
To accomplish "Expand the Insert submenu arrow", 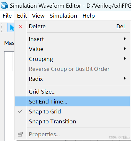I will [x=125, y=38].
